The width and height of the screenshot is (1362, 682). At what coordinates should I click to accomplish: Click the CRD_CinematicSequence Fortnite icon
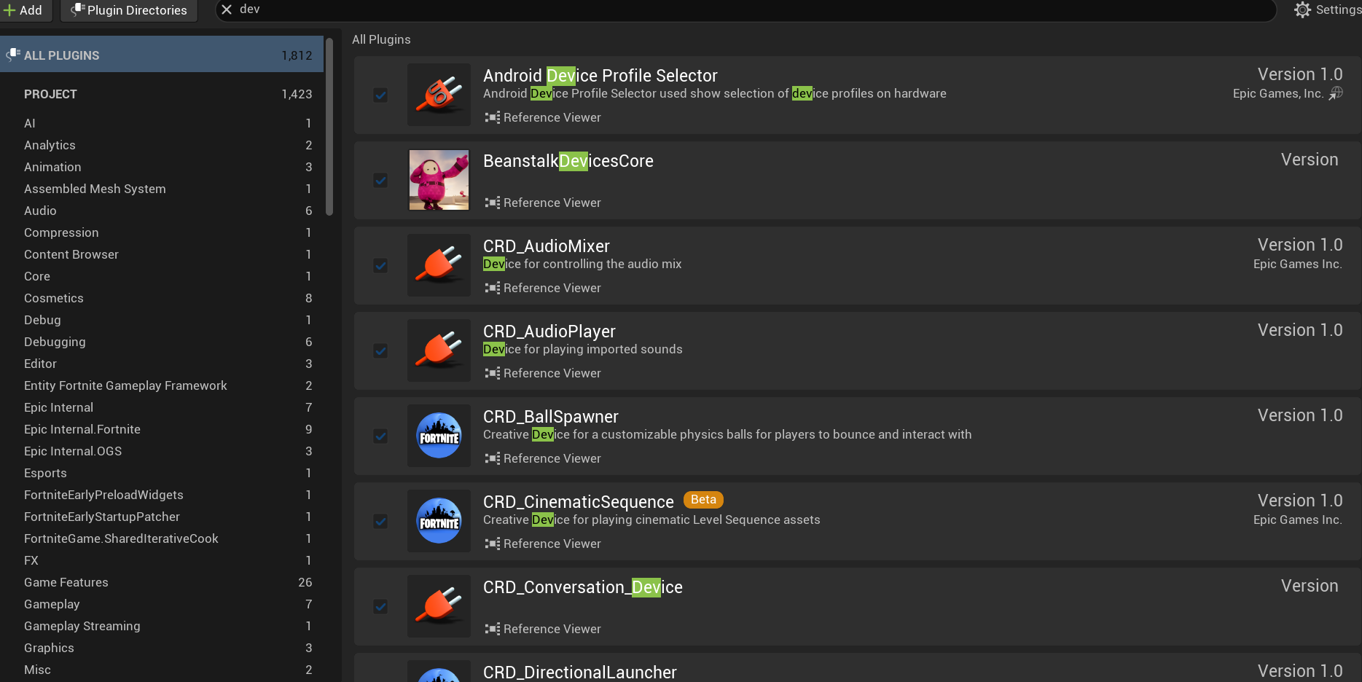tap(439, 521)
